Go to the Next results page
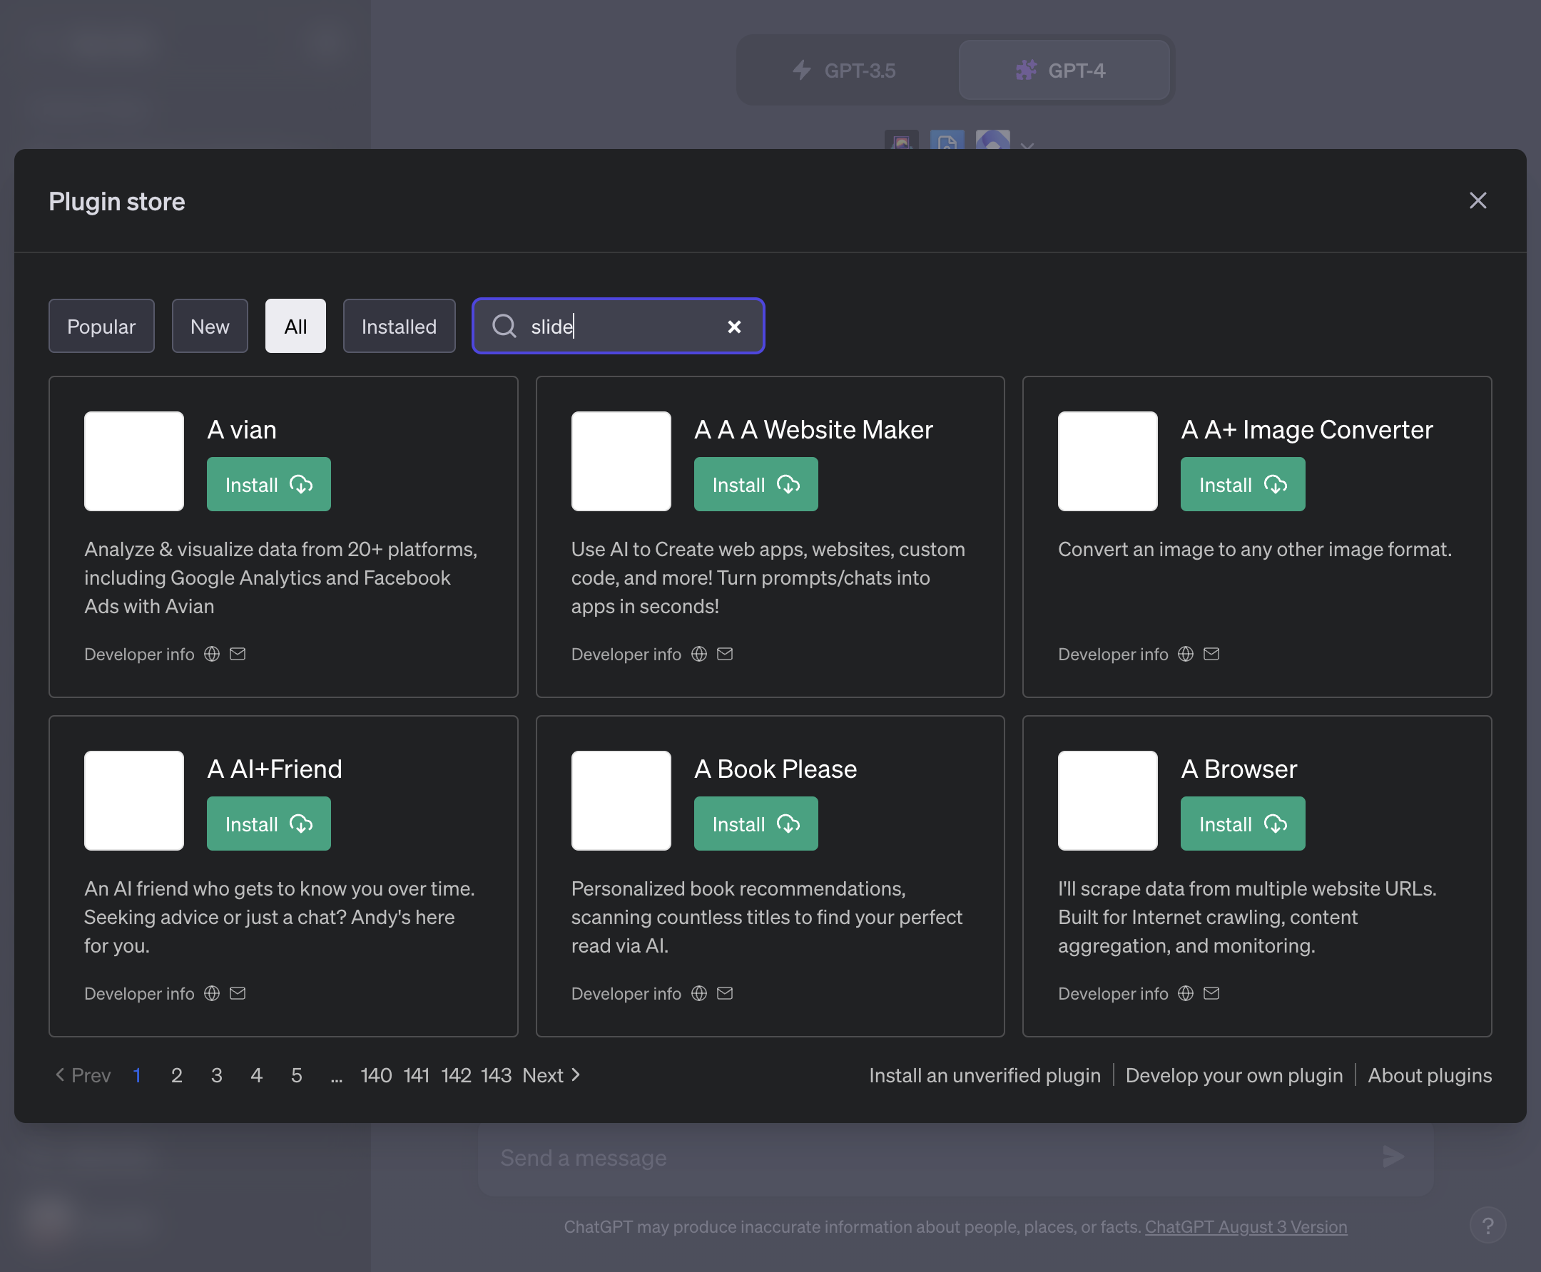 pos(551,1075)
